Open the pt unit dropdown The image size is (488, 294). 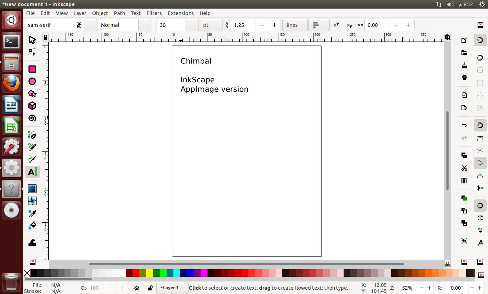tap(211, 25)
